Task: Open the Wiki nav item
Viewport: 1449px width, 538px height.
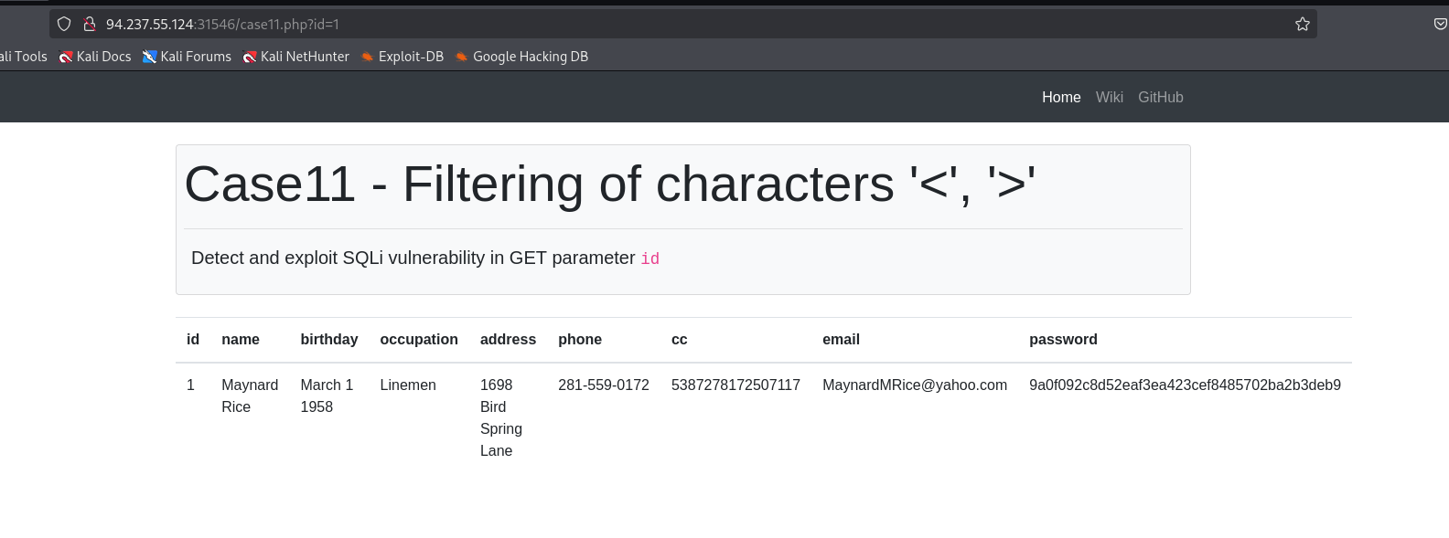Action: tap(1109, 97)
